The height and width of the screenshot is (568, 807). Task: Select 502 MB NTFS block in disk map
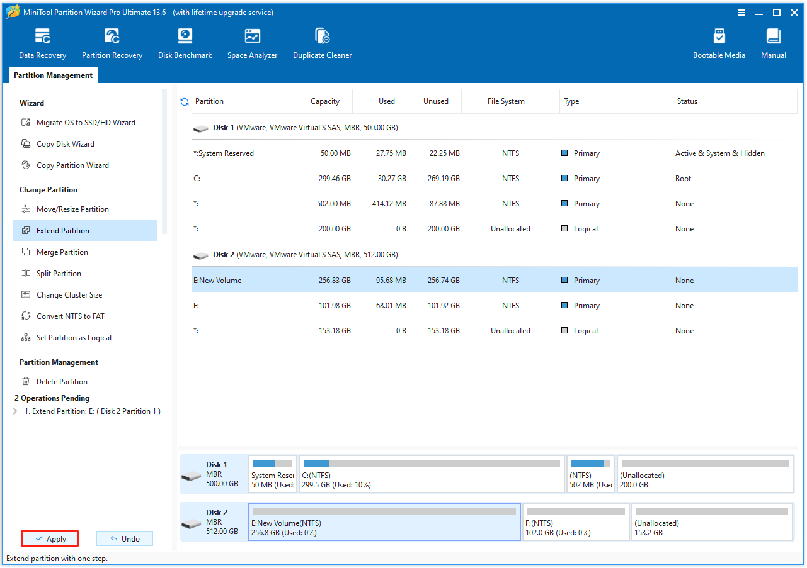(x=591, y=474)
